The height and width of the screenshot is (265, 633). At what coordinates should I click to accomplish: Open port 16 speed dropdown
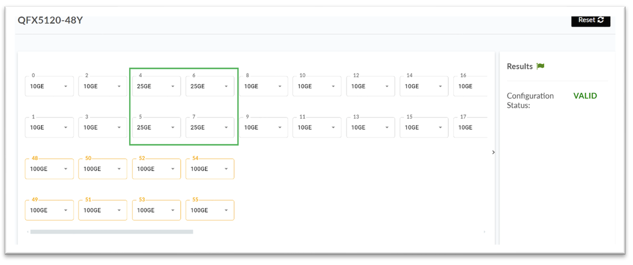471,86
